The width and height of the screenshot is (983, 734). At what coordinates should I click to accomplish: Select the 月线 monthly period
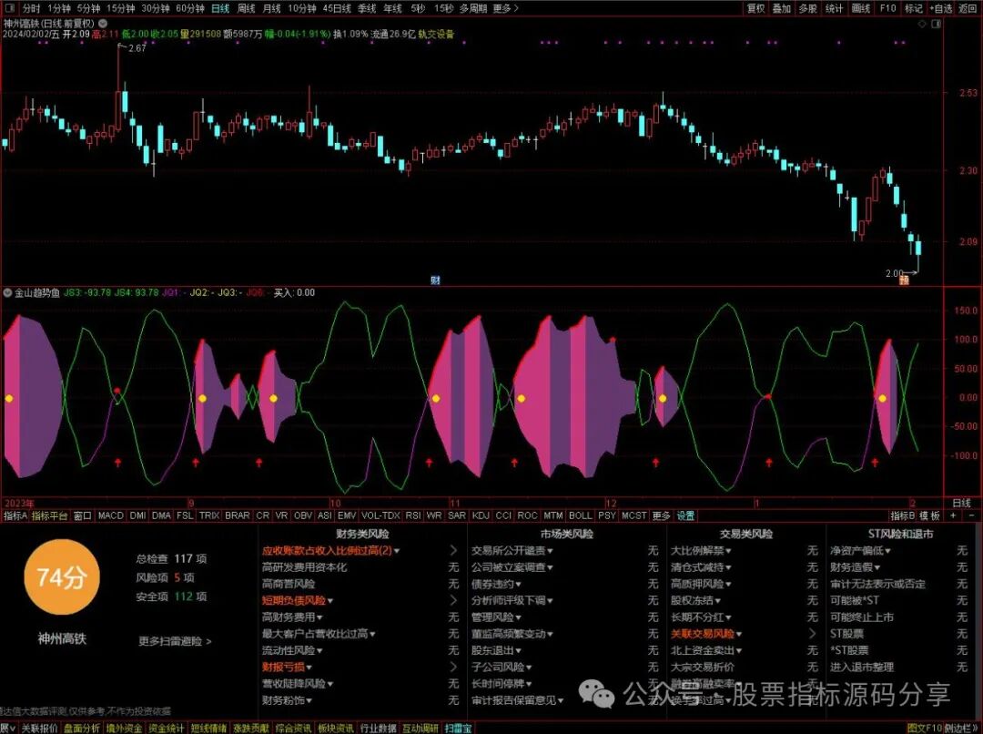point(271,8)
